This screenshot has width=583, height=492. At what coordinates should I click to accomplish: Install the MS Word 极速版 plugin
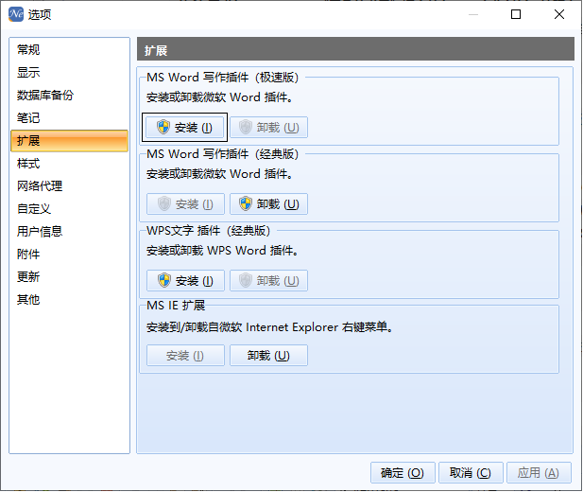point(185,128)
